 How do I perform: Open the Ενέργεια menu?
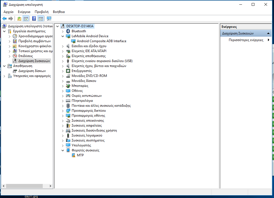pyautogui.click(x=24, y=12)
